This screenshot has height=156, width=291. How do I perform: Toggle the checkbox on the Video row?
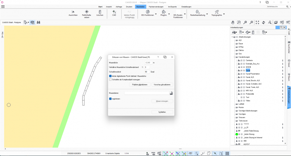(x=244, y=101)
